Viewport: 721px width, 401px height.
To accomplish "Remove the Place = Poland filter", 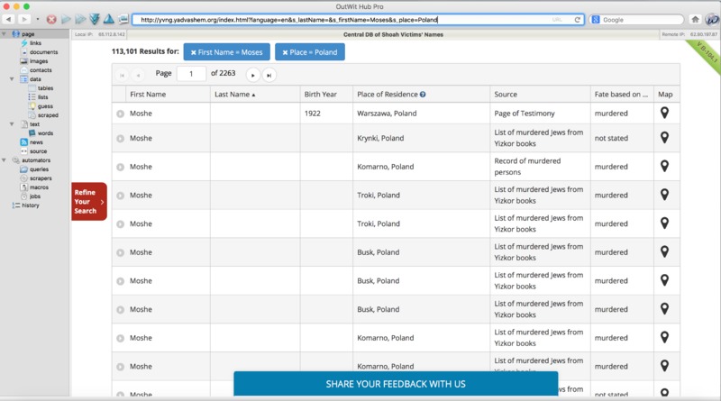I will (x=285, y=52).
